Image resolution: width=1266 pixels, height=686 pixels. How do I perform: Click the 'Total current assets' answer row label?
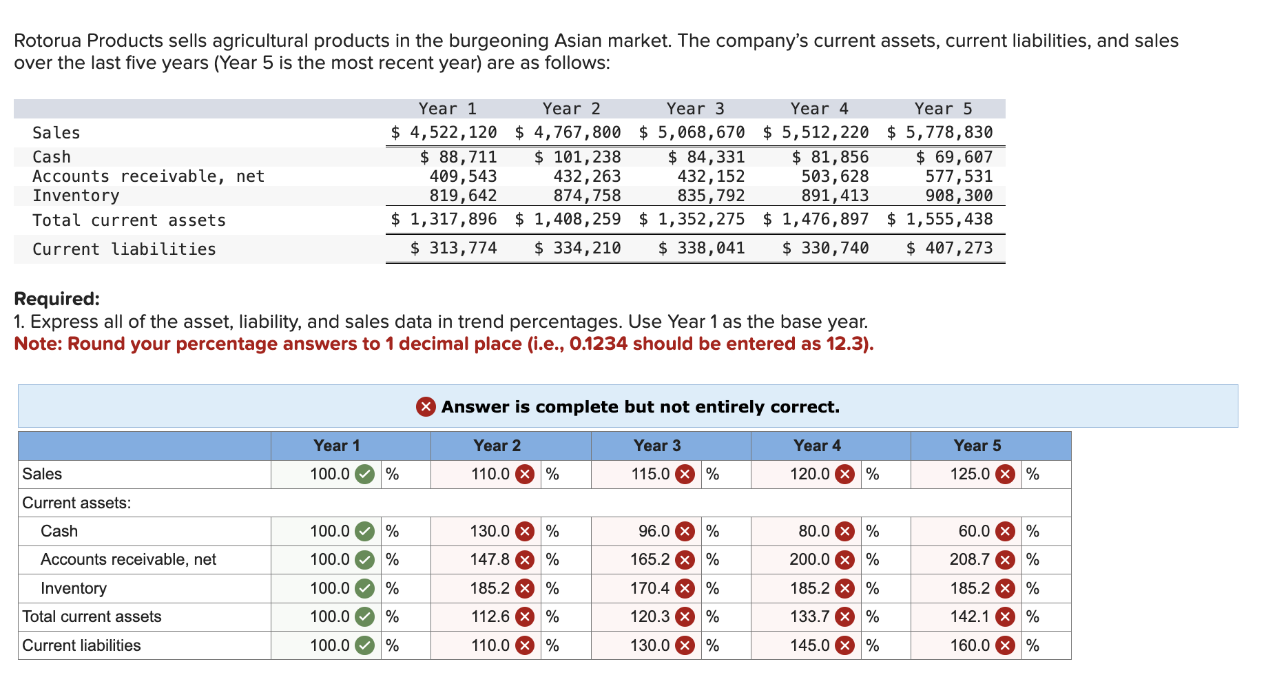[92, 617]
